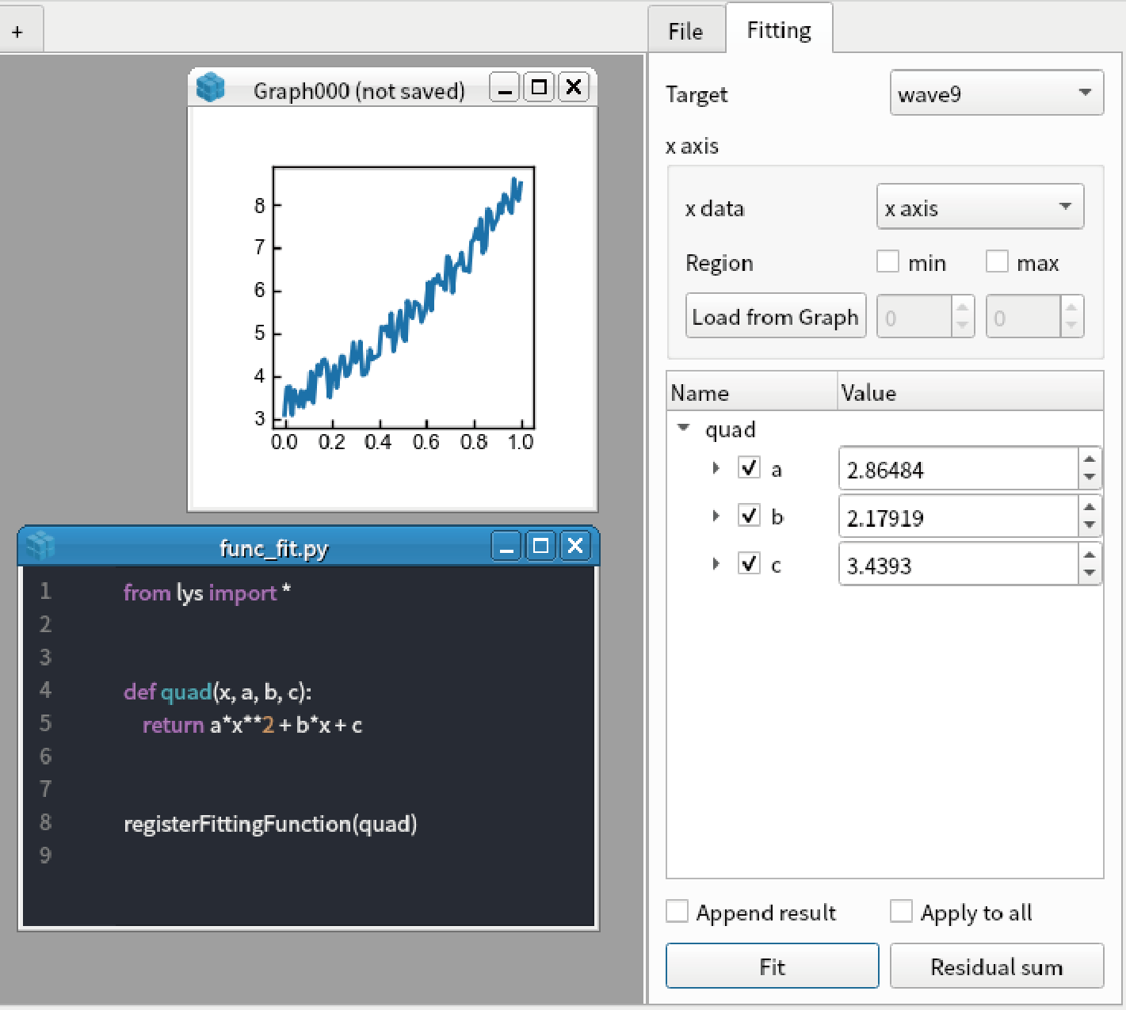This screenshot has width=1126, height=1010.
Task: Close the Graph000 window
Action: [x=574, y=87]
